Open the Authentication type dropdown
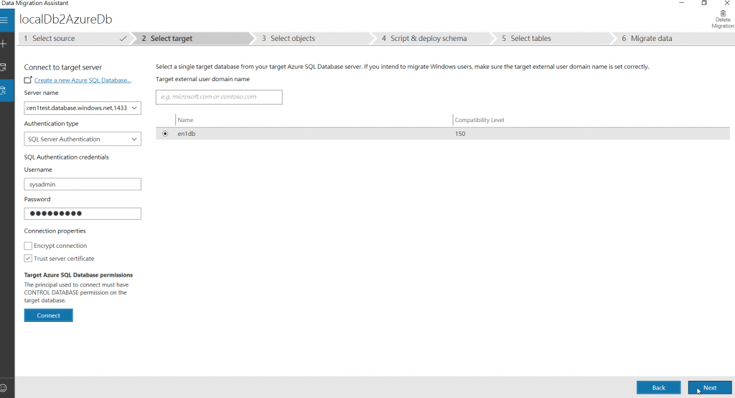The image size is (735, 398). point(134,139)
